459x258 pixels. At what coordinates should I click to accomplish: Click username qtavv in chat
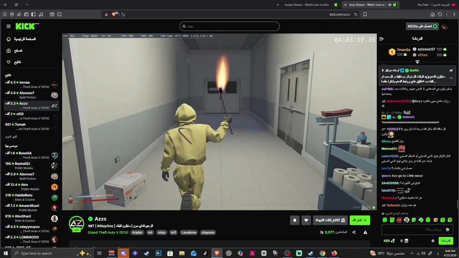[x=386, y=176]
